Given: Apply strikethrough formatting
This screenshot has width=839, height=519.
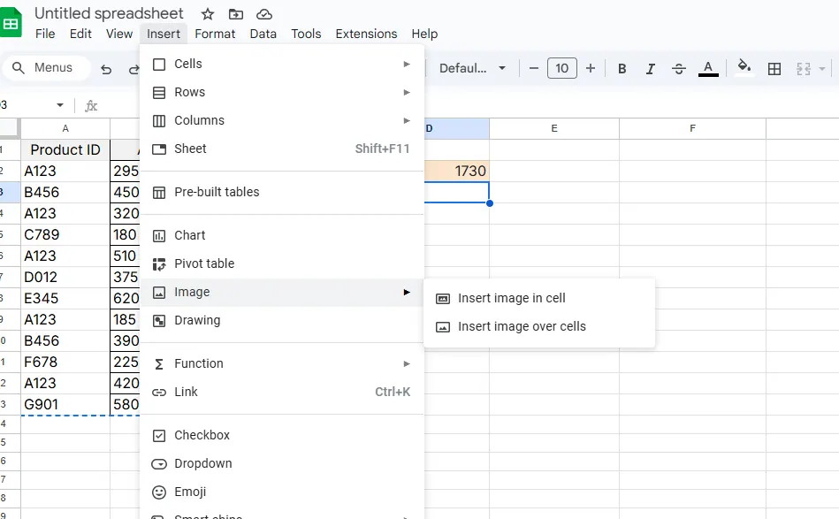Looking at the screenshot, I should point(679,69).
